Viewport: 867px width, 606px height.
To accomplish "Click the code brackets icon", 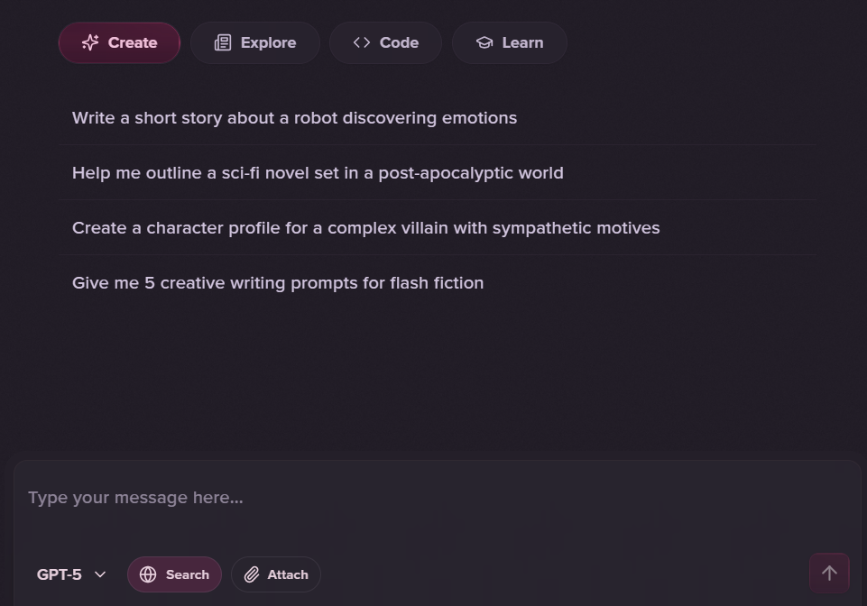I will 362,42.
